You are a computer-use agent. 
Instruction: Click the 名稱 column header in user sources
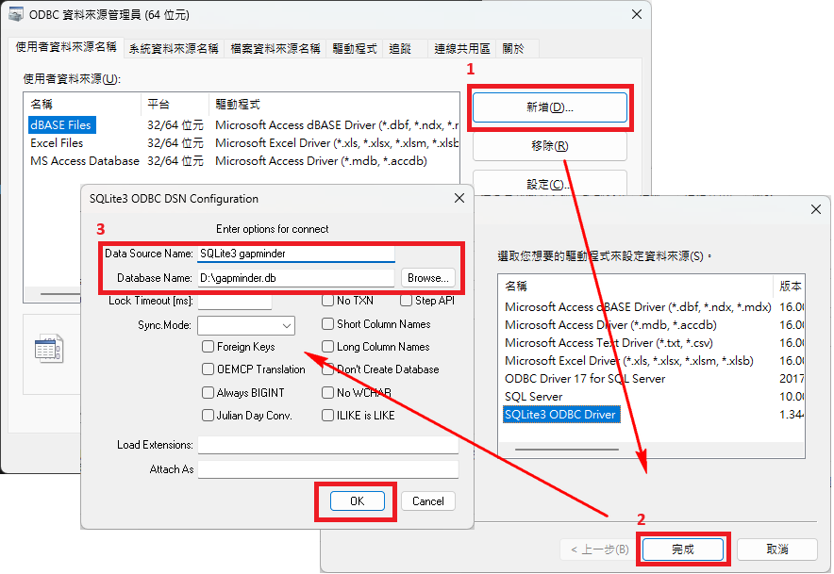tap(82, 105)
